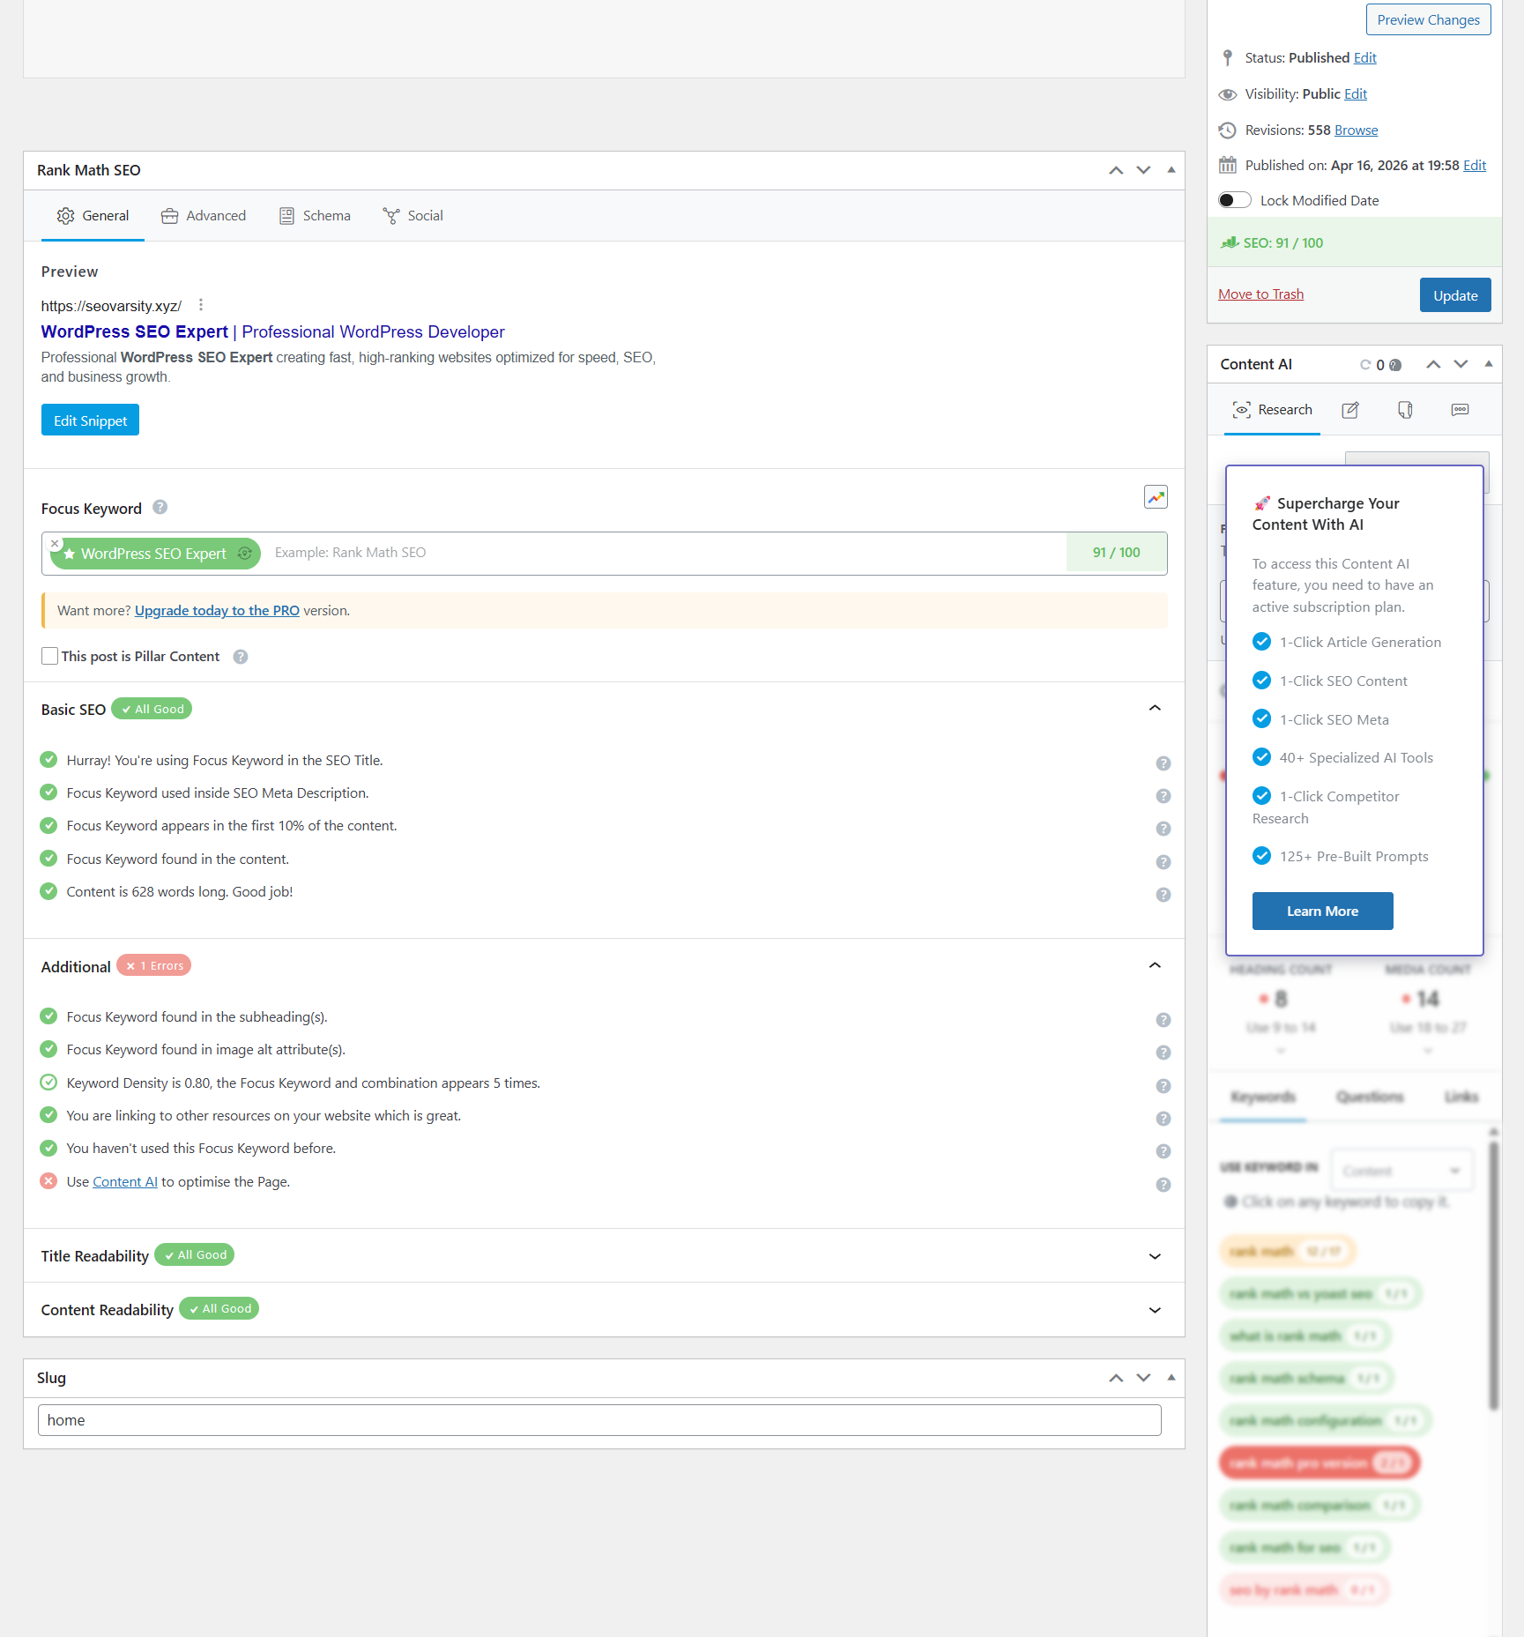
Task: Click help icon for Pillar Content
Action: pos(241,657)
